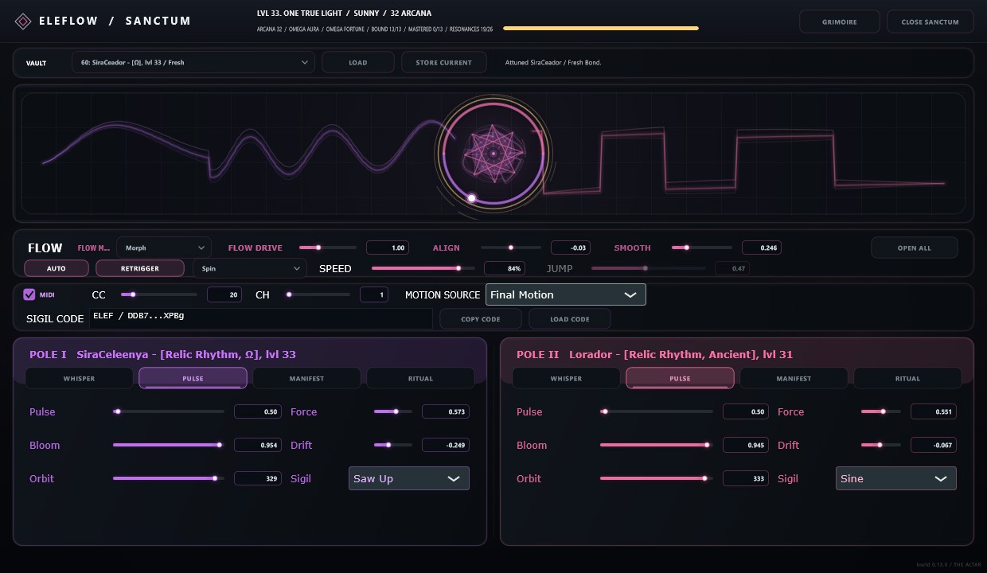Click Pole II Drift value -0.067

pyautogui.click(x=934, y=445)
